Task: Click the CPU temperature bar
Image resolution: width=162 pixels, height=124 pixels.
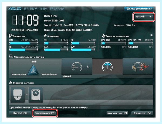Action: tap(23, 43)
